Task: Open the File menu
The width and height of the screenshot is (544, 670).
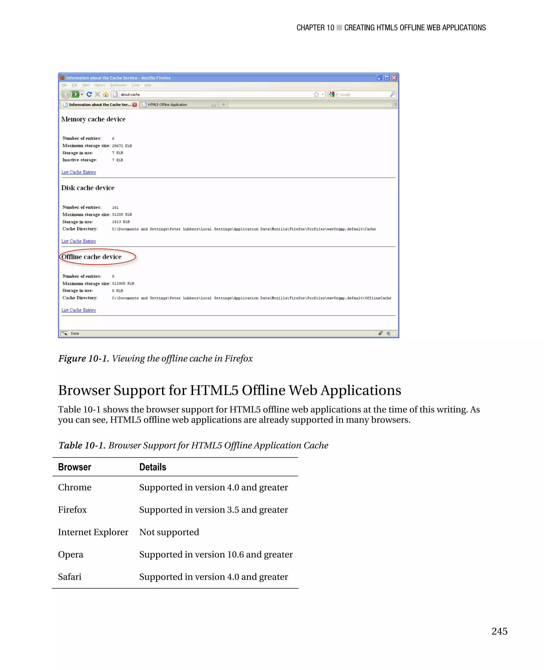Action: coord(64,85)
